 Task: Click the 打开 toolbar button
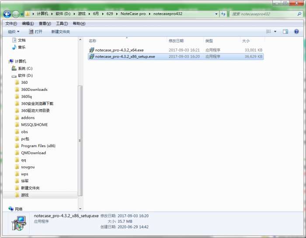(35, 31)
